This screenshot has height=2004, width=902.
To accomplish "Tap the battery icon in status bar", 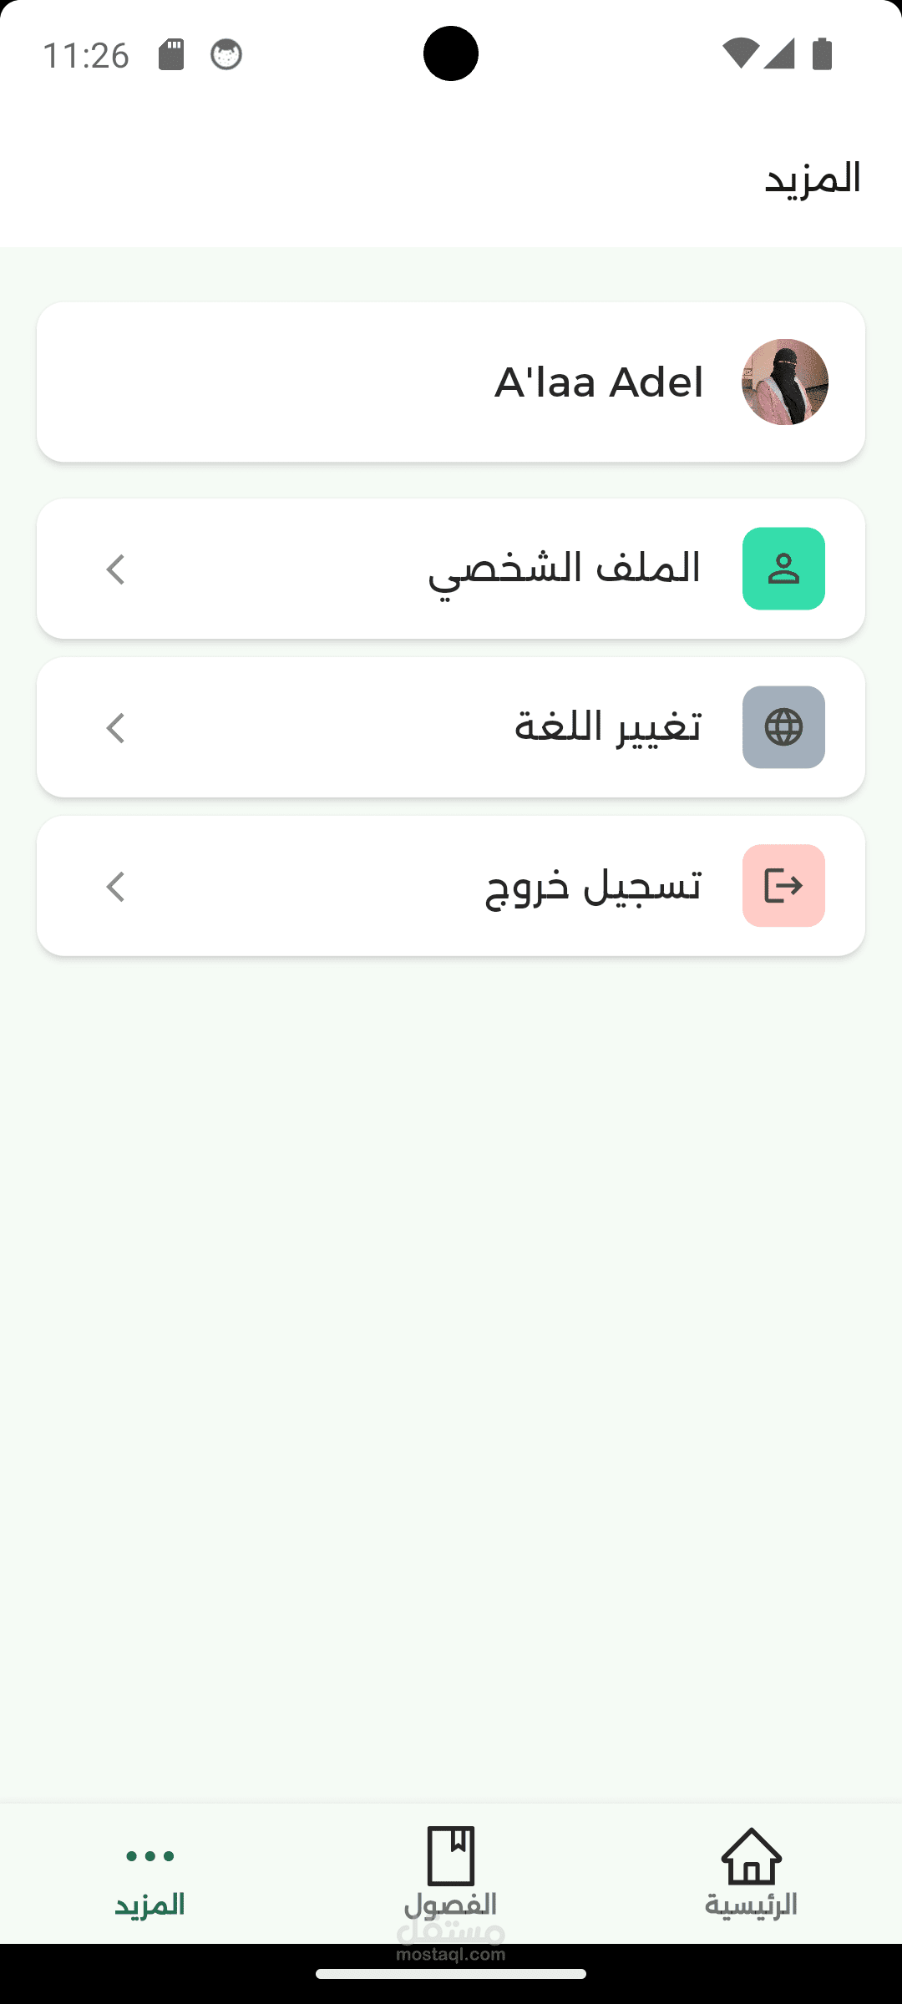I will [x=823, y=55].
